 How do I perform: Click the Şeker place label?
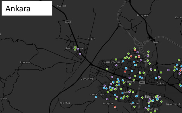161,83
